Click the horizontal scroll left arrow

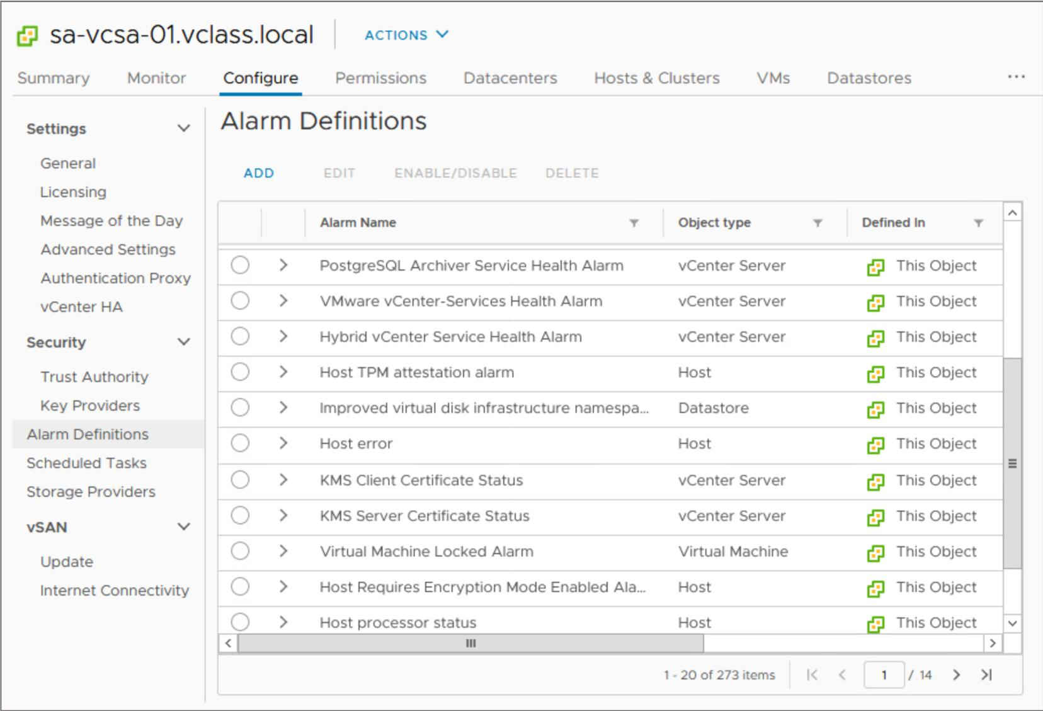tap(228, 643)
